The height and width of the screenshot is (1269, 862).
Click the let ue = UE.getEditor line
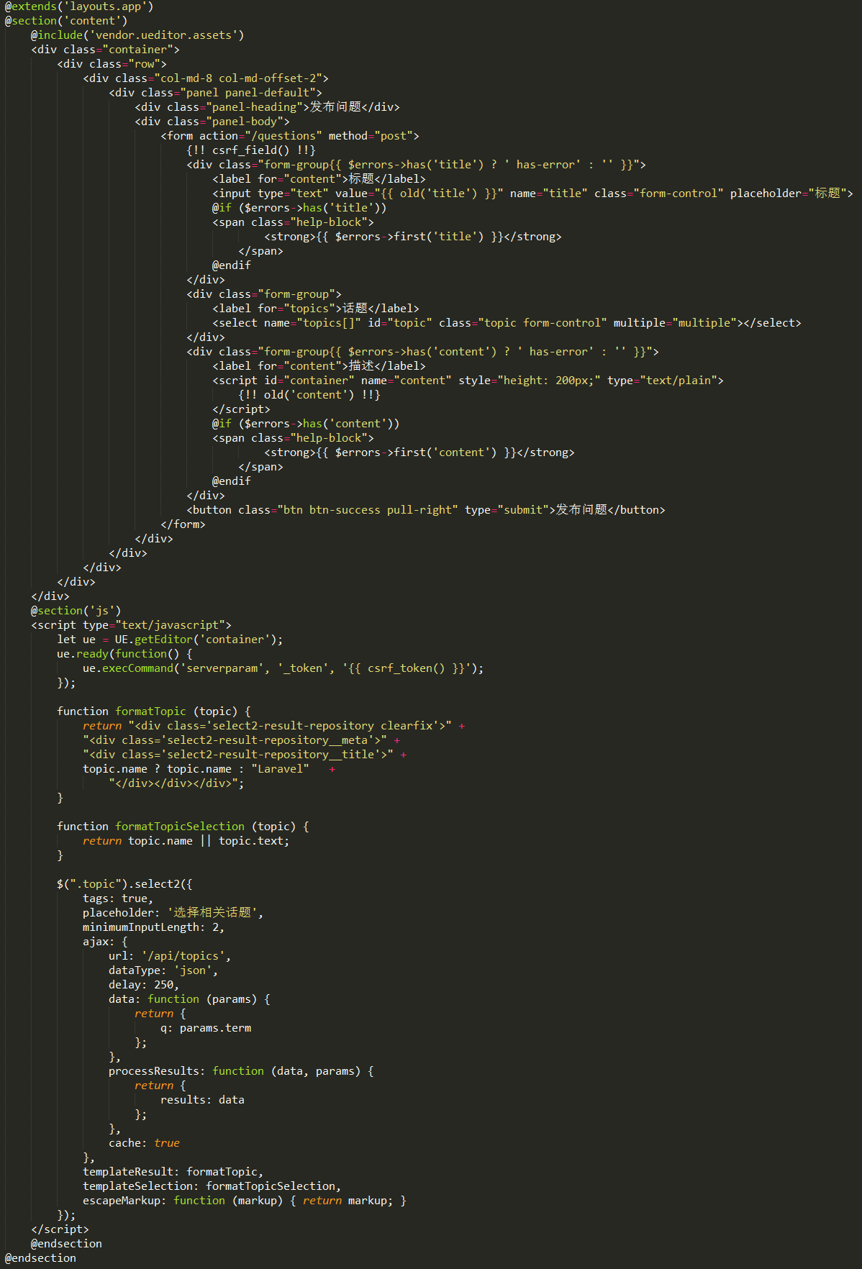[170, 640]
